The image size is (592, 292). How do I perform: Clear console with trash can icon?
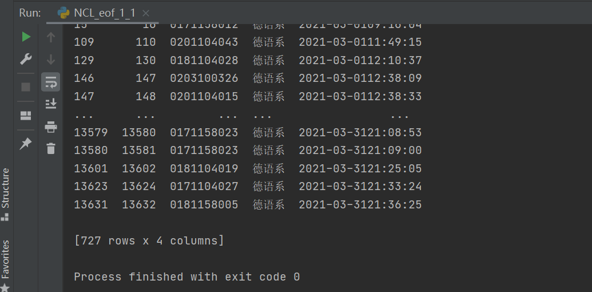click(51, 148)
